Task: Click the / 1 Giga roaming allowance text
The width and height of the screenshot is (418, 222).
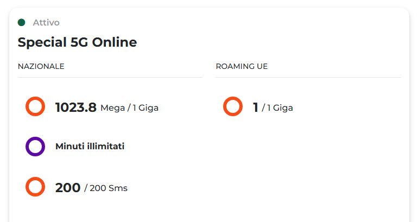Action: pos(277,108)
